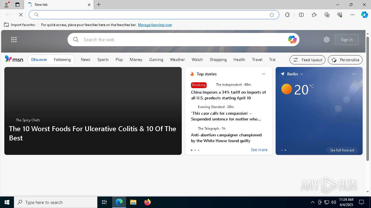Open the Windows Start menu
The image size is (371, 208).
7,202
